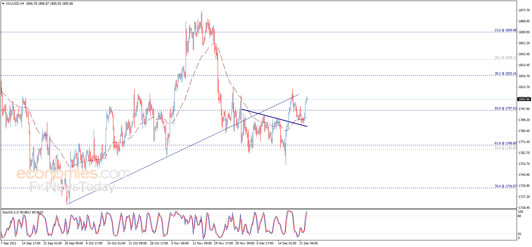Click the 1877.70 price axis label

(x=524, y=10)
